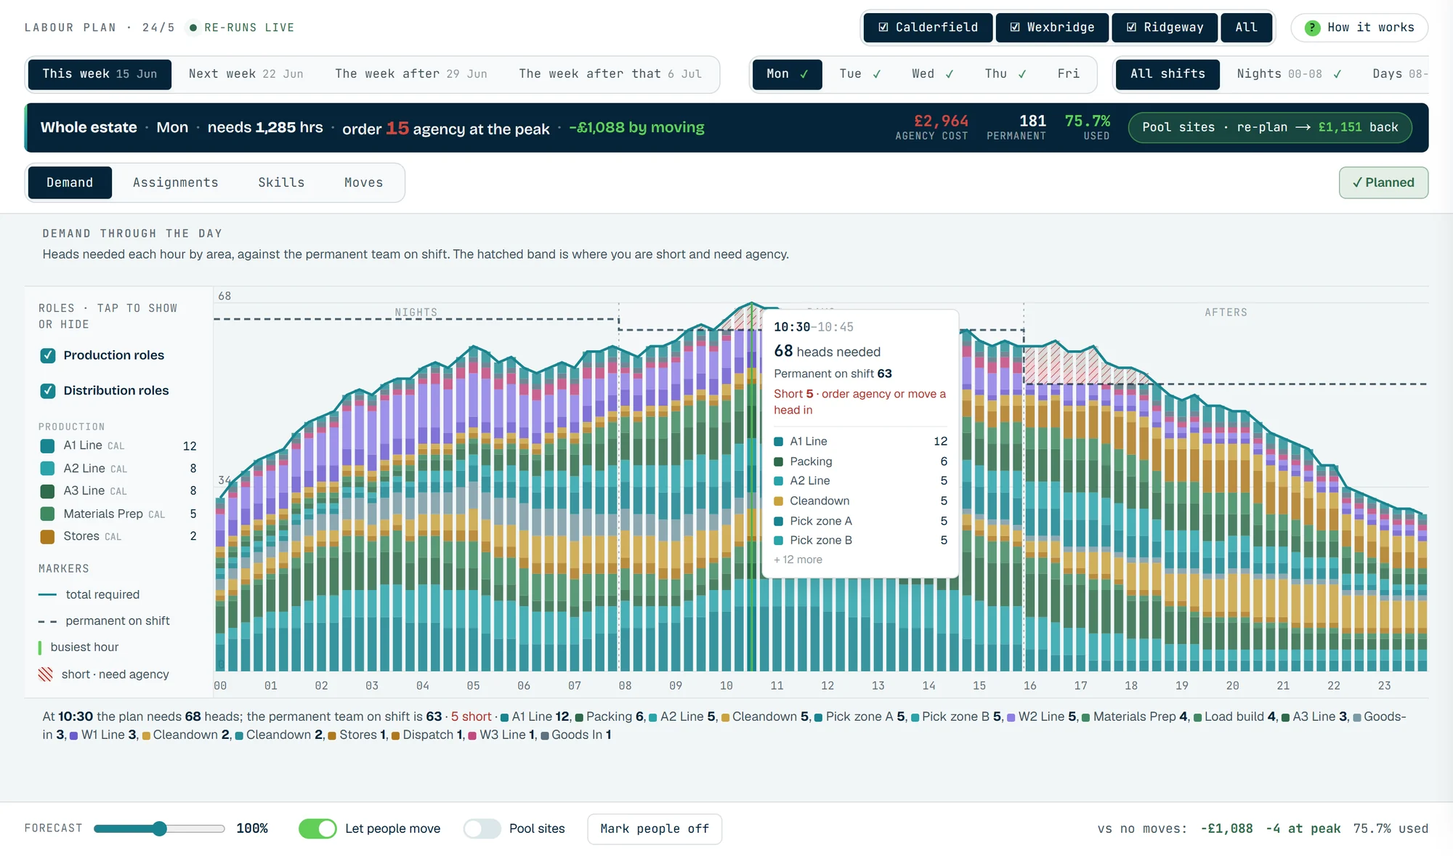Screen dimensions: 1453x856
Task: Select Next week 22 Jun
Action: (246, 74)
